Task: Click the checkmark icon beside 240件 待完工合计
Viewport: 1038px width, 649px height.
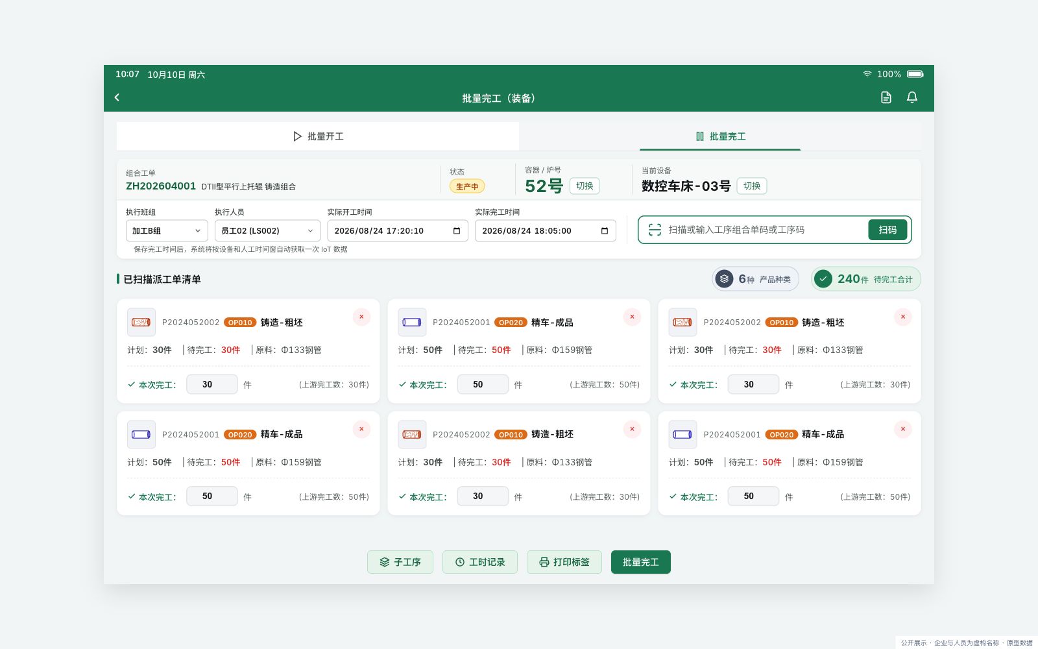Action: (x=823, y=279)
